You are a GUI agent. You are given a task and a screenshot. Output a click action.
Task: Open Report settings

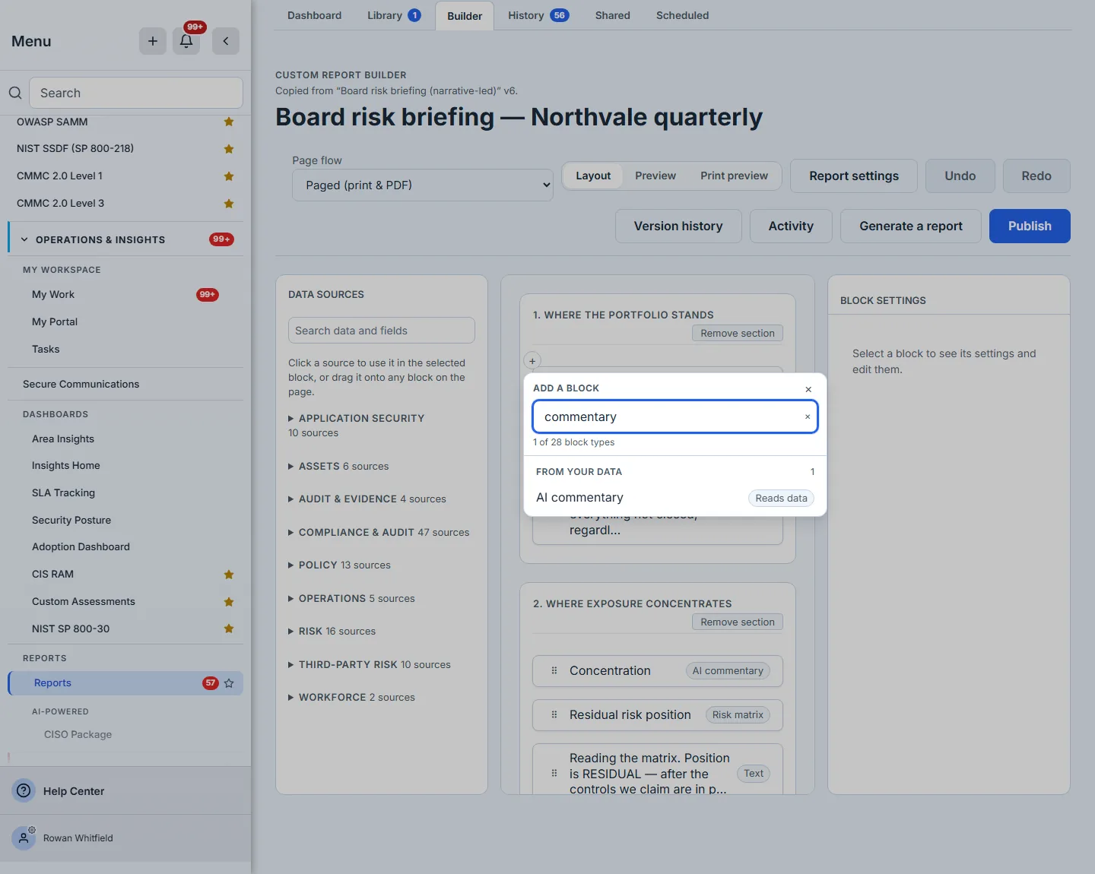854,176
